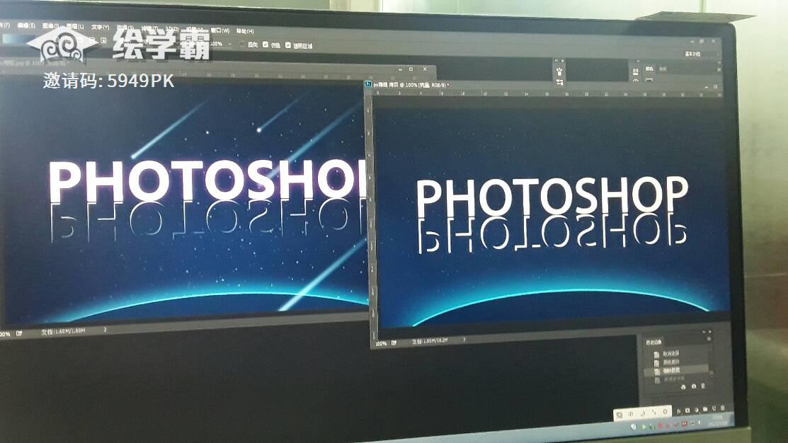Click the 100% opacity value field

[216, 44]
